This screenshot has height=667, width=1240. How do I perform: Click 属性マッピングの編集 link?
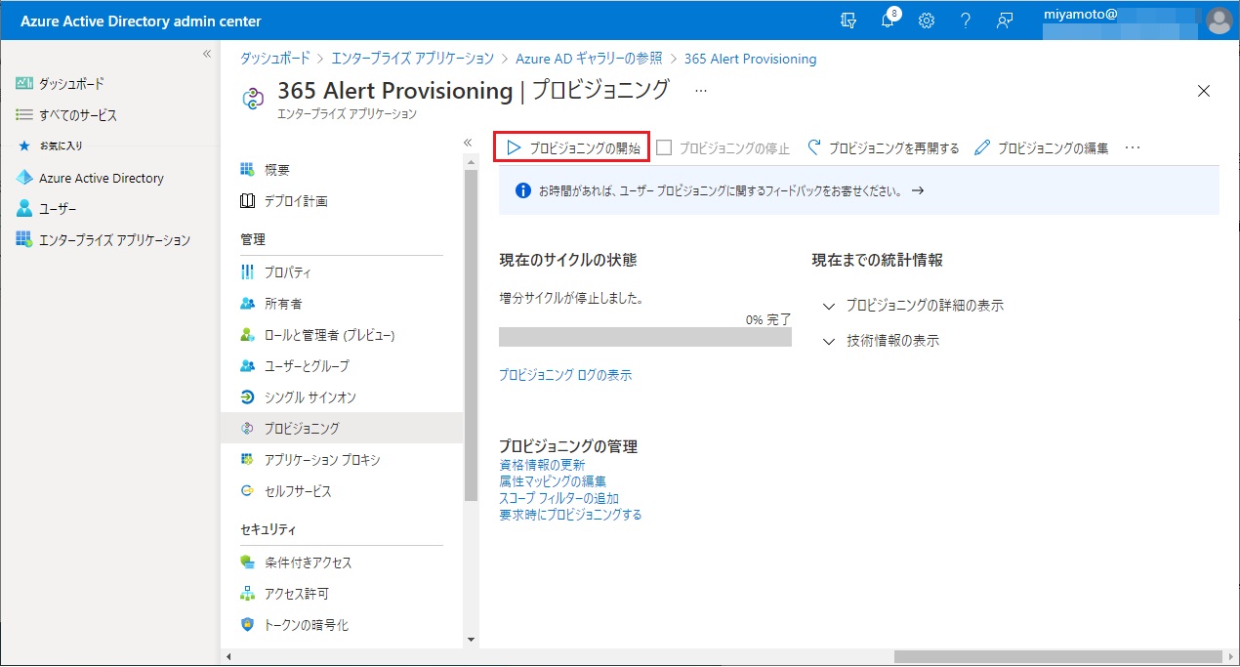point(552,481)
